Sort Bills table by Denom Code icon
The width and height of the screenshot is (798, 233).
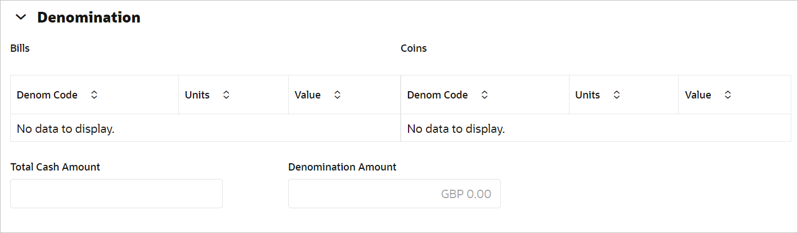pos(94,95)
